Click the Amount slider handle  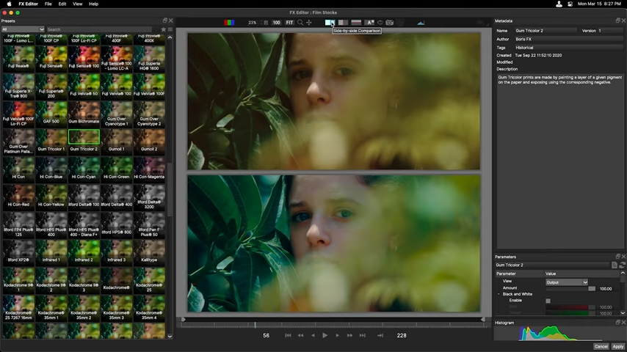[592, 288]
